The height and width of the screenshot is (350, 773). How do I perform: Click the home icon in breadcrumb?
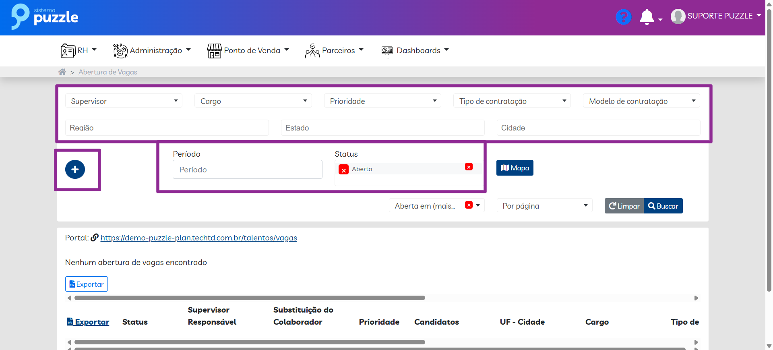62,72
